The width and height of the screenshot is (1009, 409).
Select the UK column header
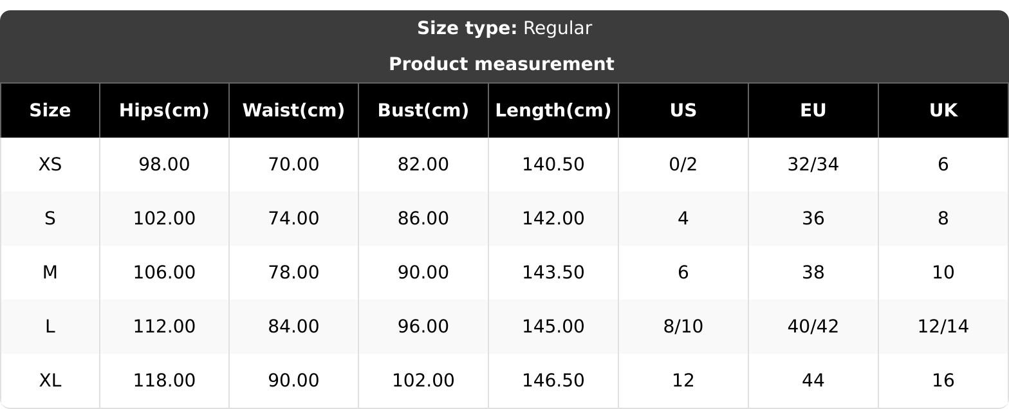point(943,111)
